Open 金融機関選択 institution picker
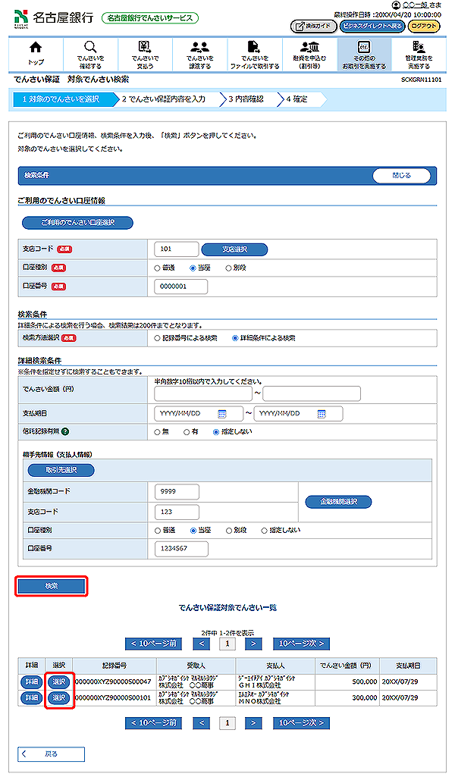Screen dimensions: 455x777 337,502
